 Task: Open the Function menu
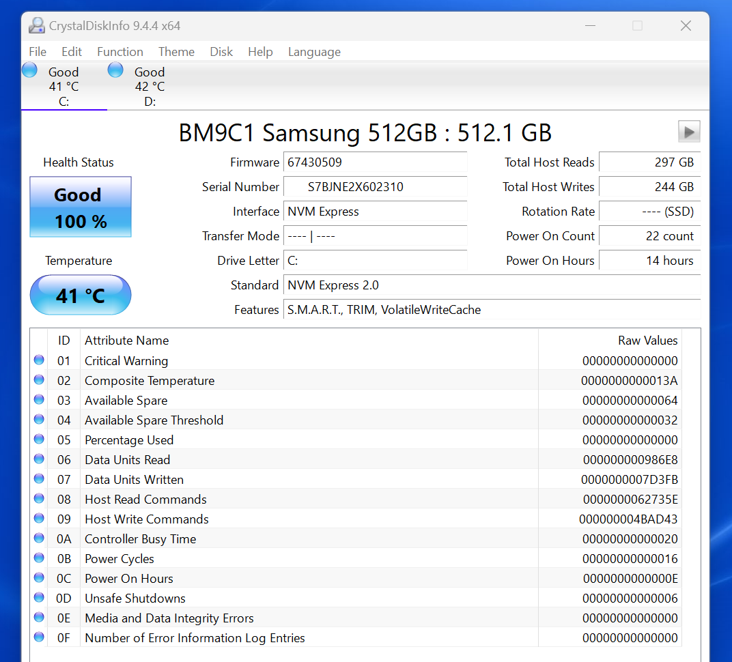click(120, 52)
